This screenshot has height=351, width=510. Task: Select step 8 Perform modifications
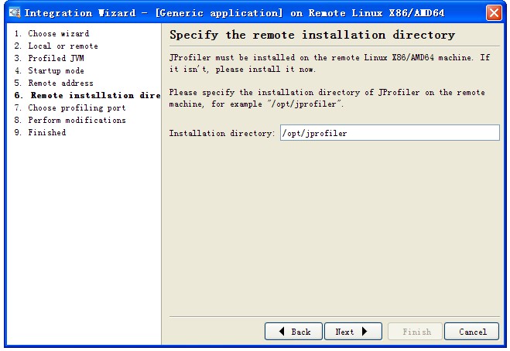[70, 120]
